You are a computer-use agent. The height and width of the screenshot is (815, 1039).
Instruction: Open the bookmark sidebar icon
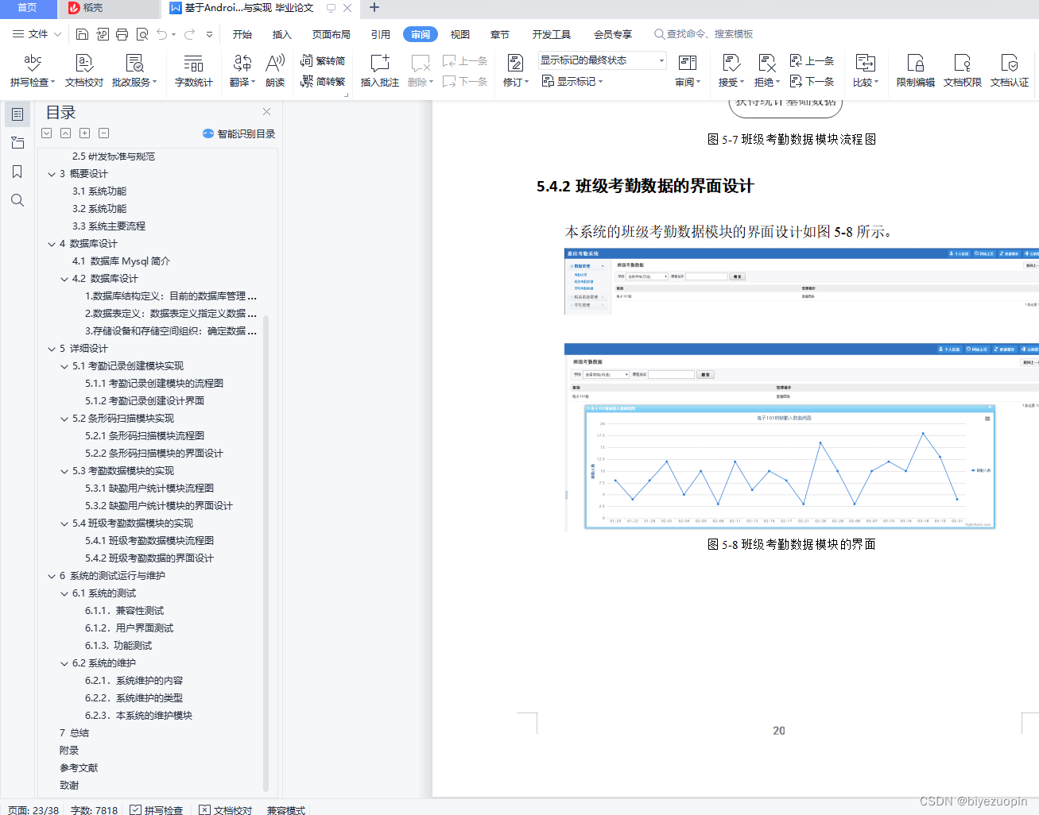point(17,172)
